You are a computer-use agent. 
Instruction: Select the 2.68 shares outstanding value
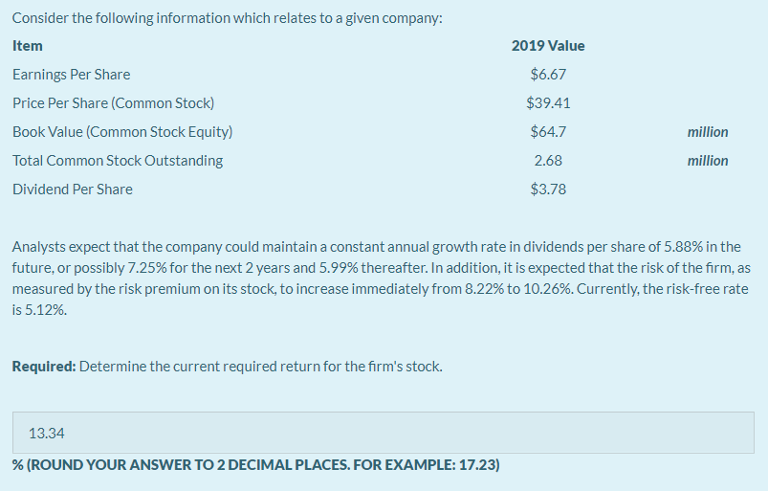coord(548,161)
